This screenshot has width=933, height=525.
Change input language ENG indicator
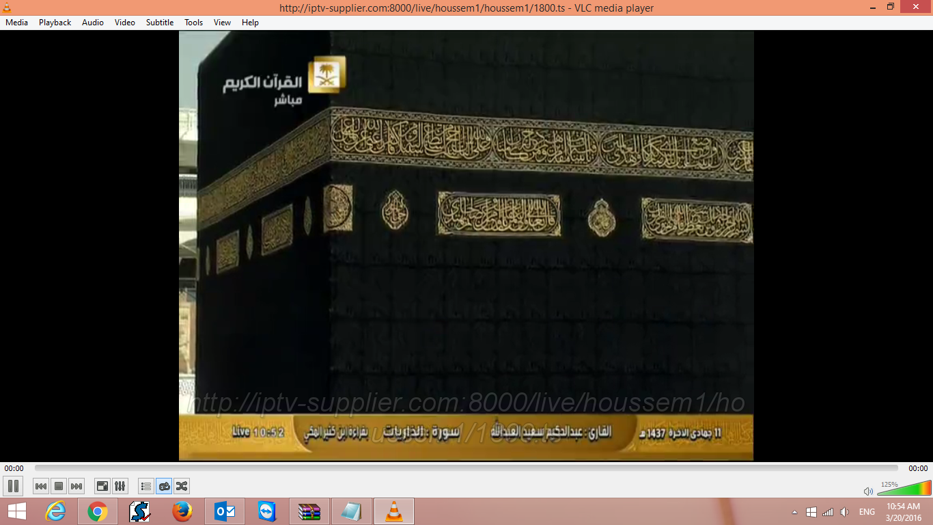(867, 512)
